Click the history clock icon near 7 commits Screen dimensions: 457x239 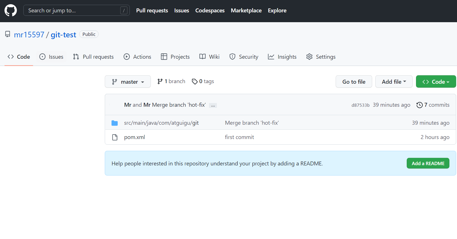tap(419, 105)
